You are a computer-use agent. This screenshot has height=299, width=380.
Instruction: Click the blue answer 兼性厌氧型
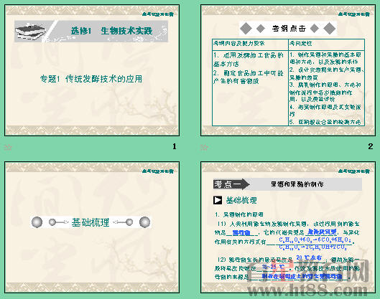tap(322, 232)
